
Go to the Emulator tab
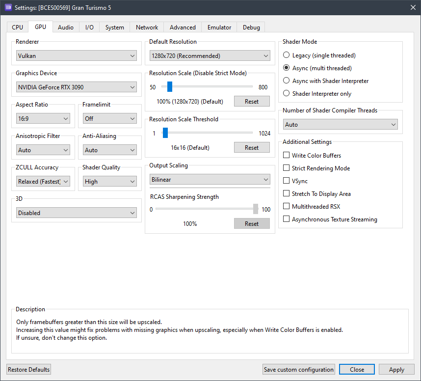coord(219,27)
